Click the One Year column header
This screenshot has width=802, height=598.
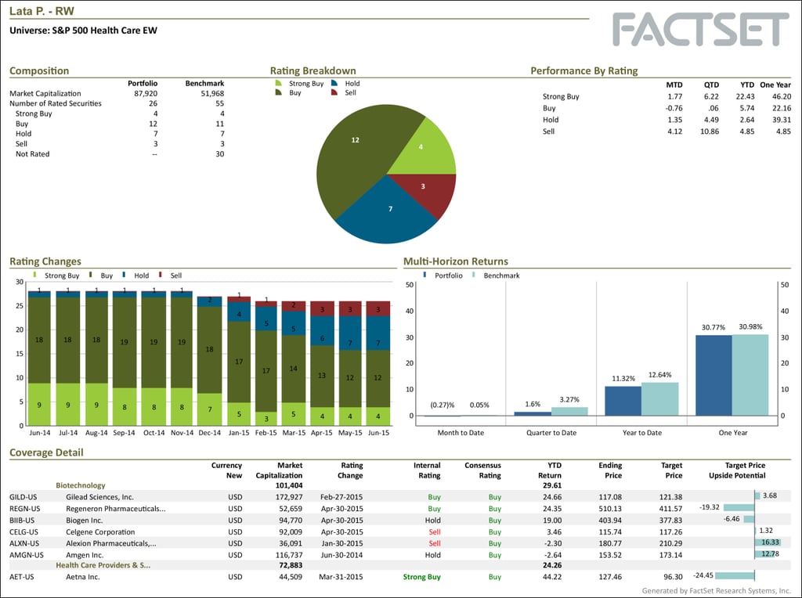coord(775,85)
